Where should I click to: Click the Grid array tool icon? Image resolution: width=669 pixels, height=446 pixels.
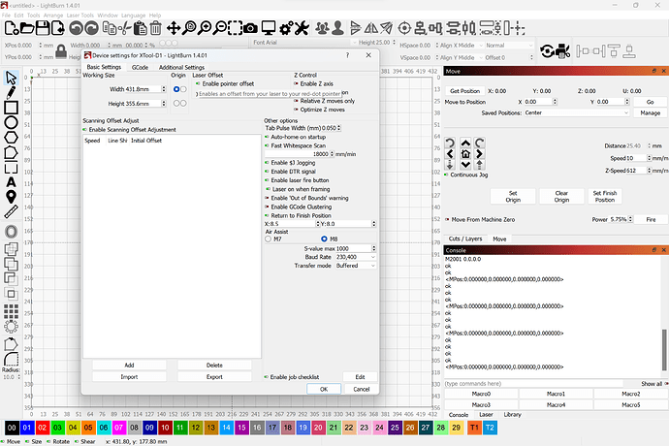pos(11,311)
